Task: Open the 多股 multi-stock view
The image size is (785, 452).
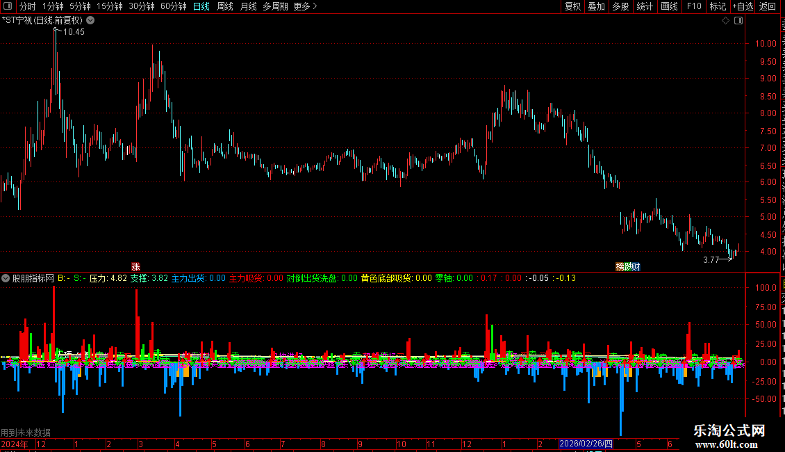Action: [621, 6]
